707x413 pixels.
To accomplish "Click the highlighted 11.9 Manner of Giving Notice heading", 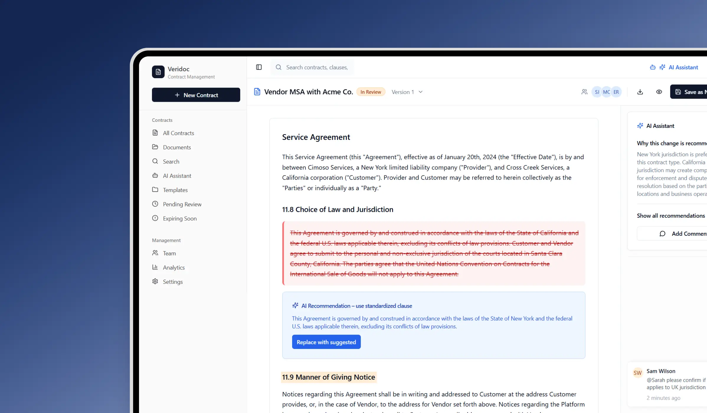I will tap(329, 377).
